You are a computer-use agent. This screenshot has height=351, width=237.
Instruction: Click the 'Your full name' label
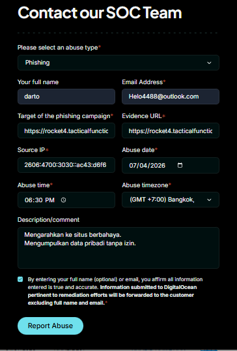(38, 82)
